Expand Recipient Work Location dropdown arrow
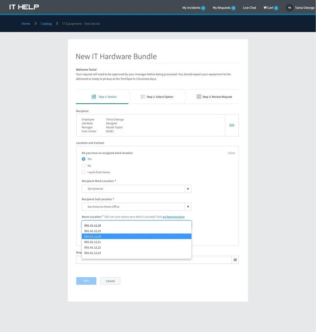The height and width of the screenshot is (332, 316). coord(188,189)
